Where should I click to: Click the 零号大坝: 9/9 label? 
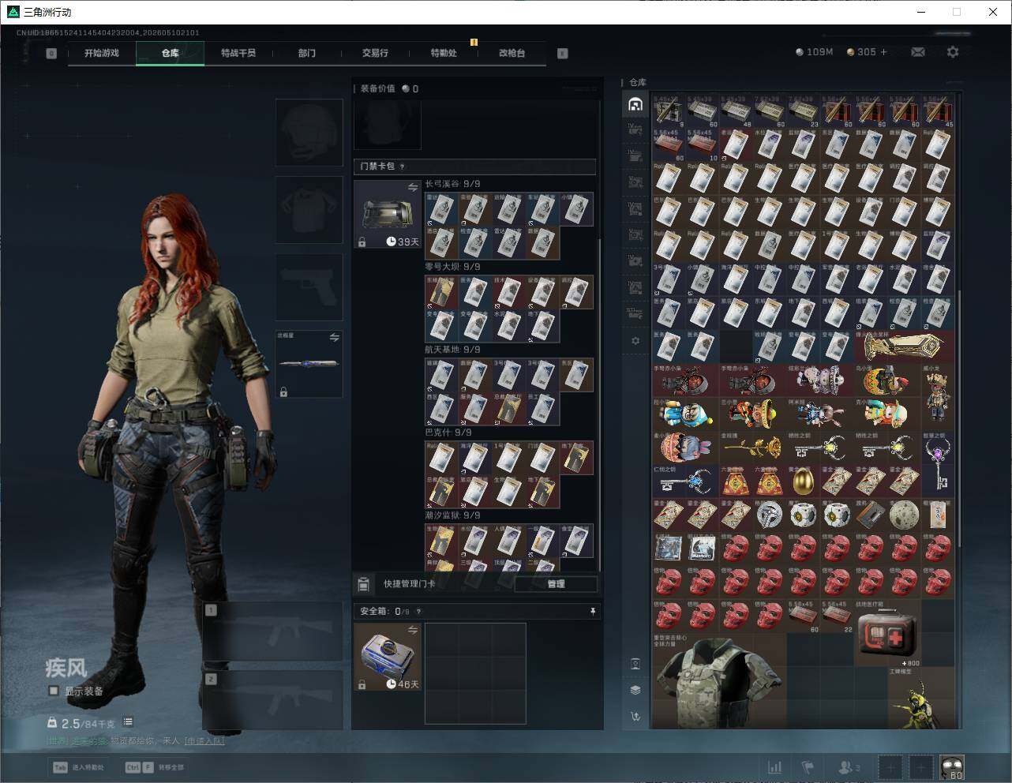pyautogui.click(x=452, y=267)
